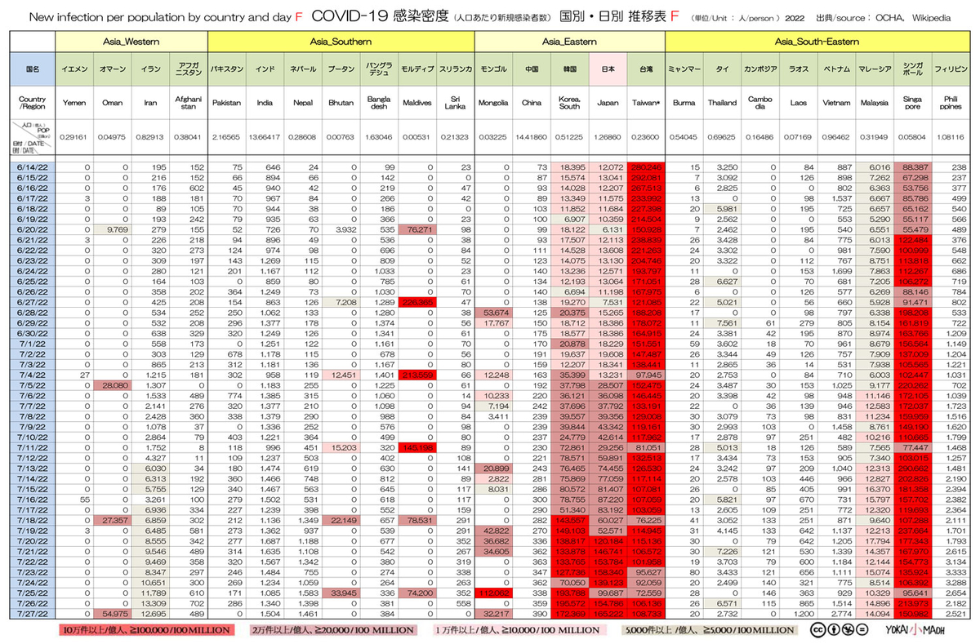Viewport: 980px width, 644px height.
Task: Select the 7/27/22 date row label
Action: [33, 615]
